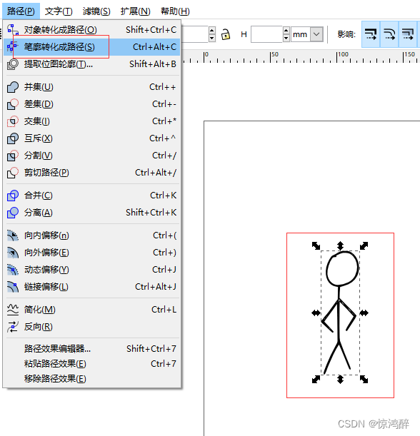Open the 滤镜(S) menu
This screenshot has height=436, width=420.
coord(96,11)
